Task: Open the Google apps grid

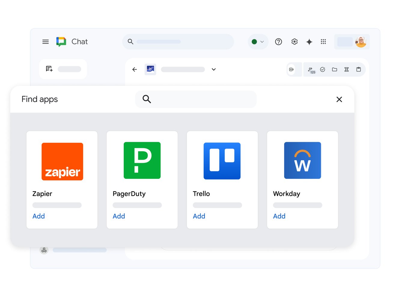Action: (x=323, y=42)
